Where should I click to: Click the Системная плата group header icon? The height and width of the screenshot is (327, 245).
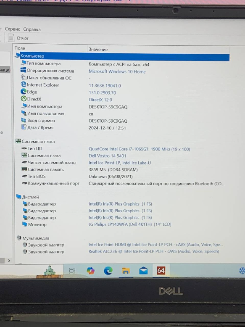[x=18, y=141]
